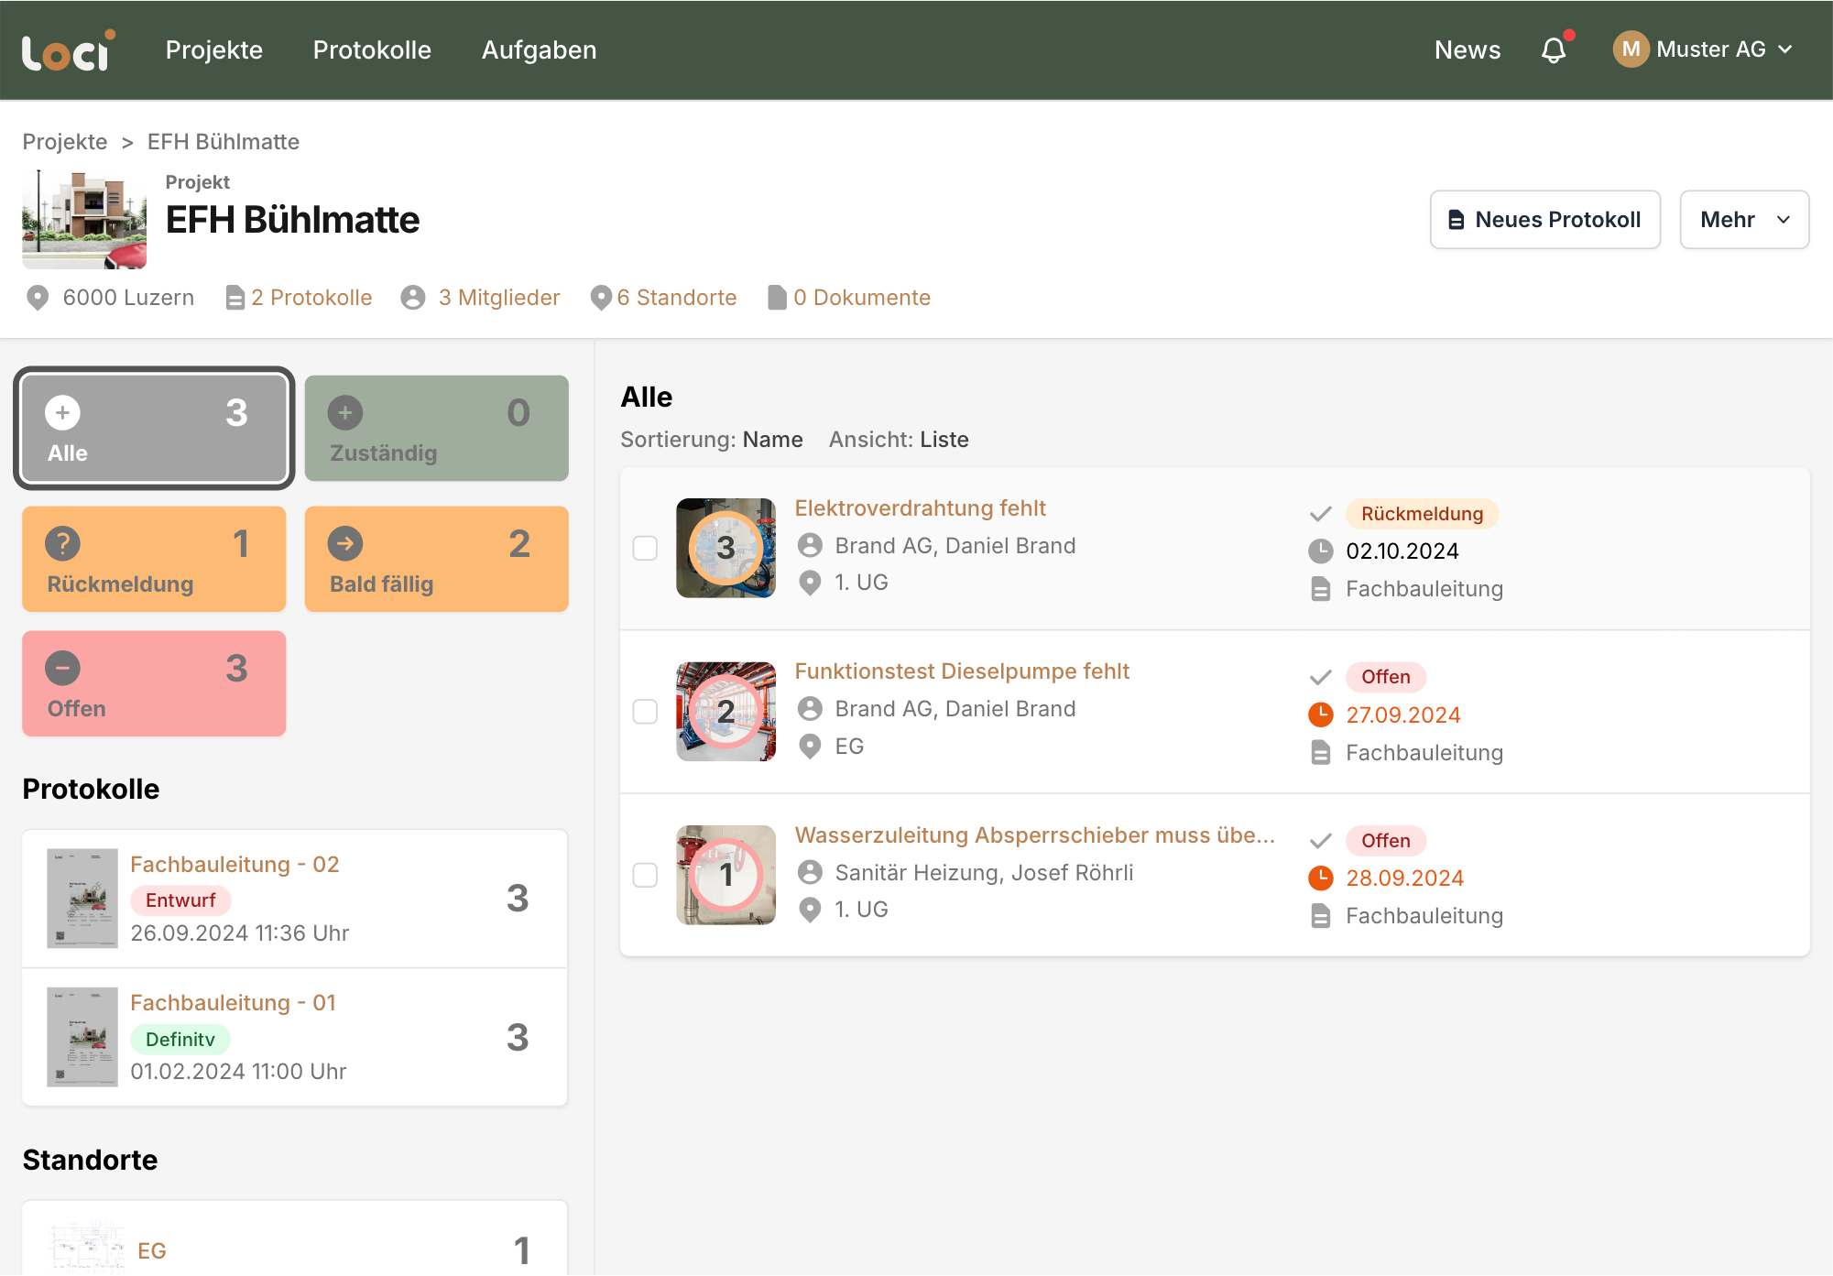Viewport: 1833px width, 1276px height.
Task: Open 0 Dokumente via document icon
Action: click(x=776, y=297)
